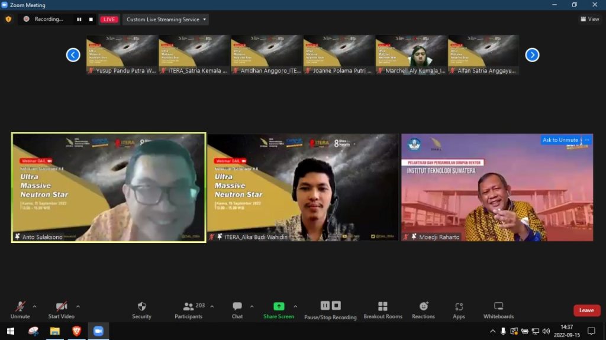Open Breakout Rooms
Screen dimensions: 606x340
tap(383, 310)
